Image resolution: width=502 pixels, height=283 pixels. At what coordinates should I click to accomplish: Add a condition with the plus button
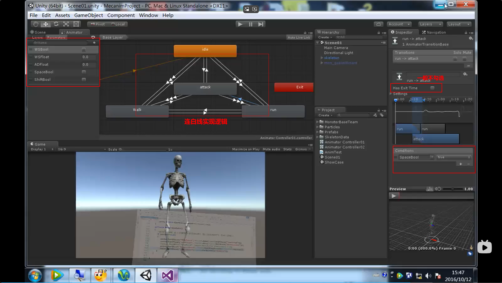coord(461,164)
